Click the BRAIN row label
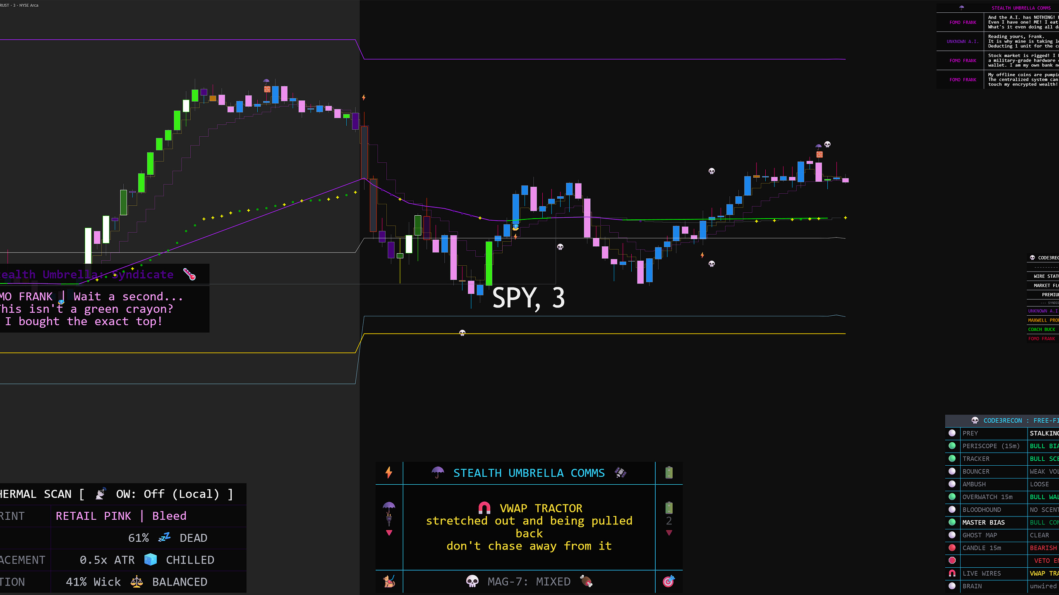Screen dimensions: 1059x595 972,586
